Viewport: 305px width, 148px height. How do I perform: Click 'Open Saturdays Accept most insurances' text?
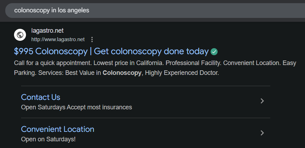[77, 107]
